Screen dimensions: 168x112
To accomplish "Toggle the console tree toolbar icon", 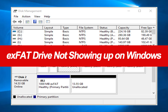I will (27, 22).
